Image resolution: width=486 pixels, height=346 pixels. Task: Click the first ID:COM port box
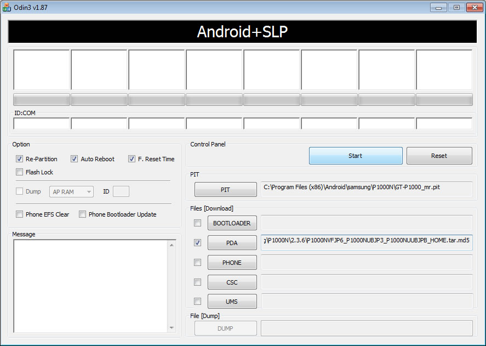(x=42, y=123)
